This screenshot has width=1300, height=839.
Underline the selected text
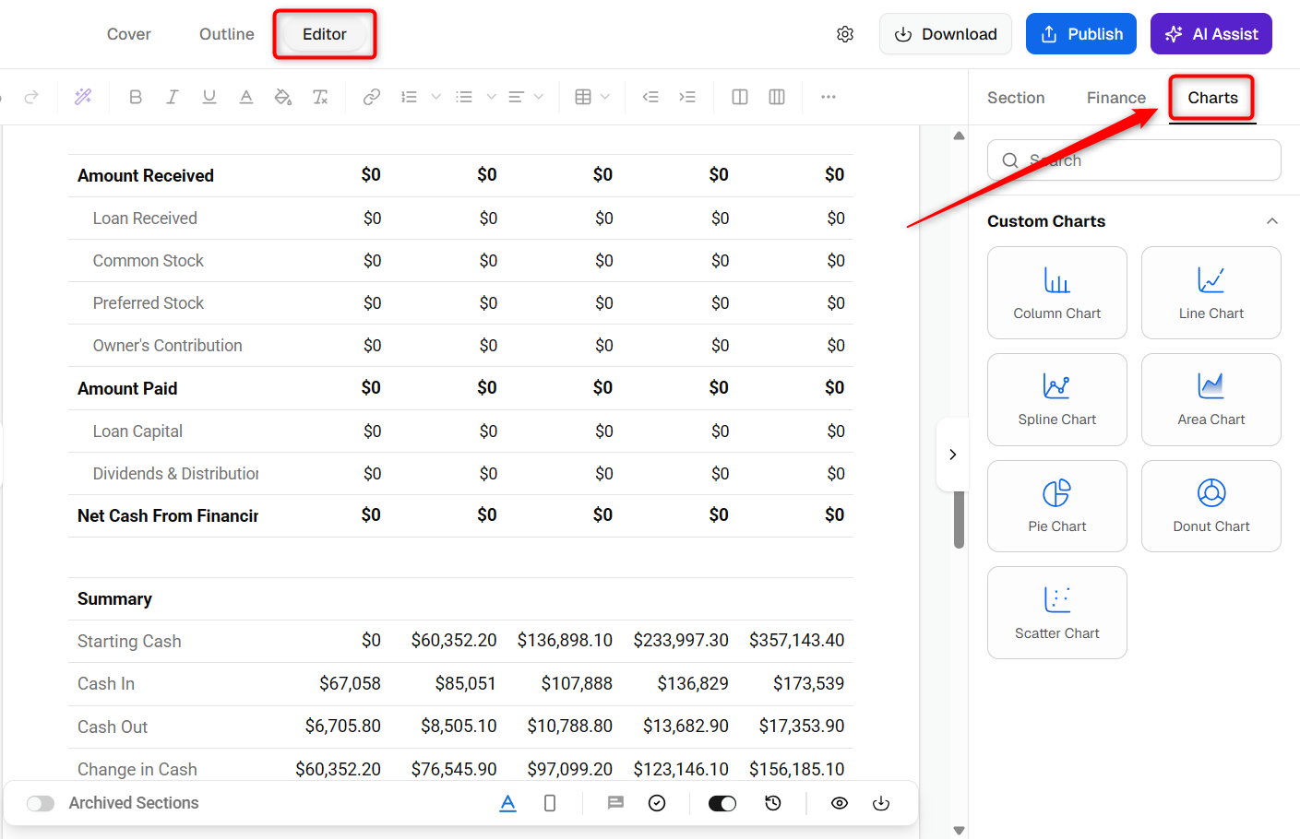coord(209,97)
